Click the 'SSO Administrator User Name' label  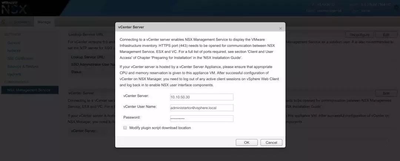coord(93,65)
